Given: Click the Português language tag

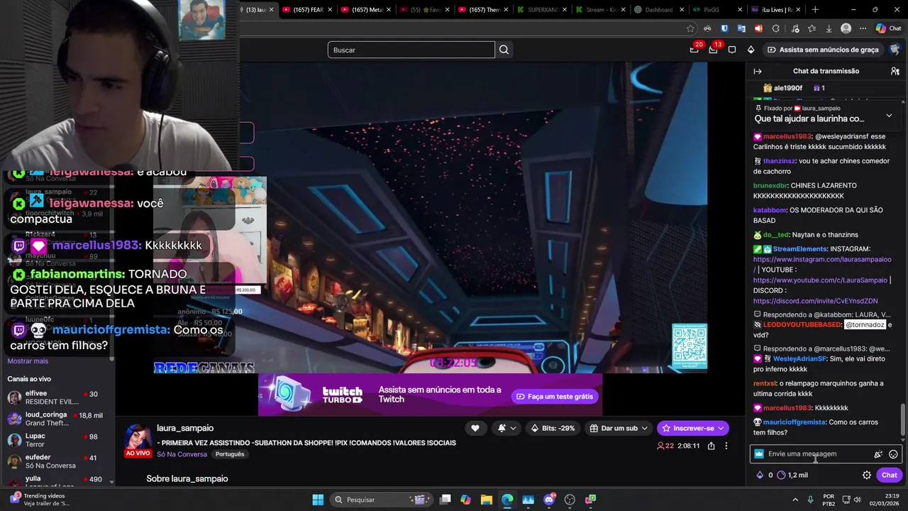Looking at the screenshot, I should 230,454.
